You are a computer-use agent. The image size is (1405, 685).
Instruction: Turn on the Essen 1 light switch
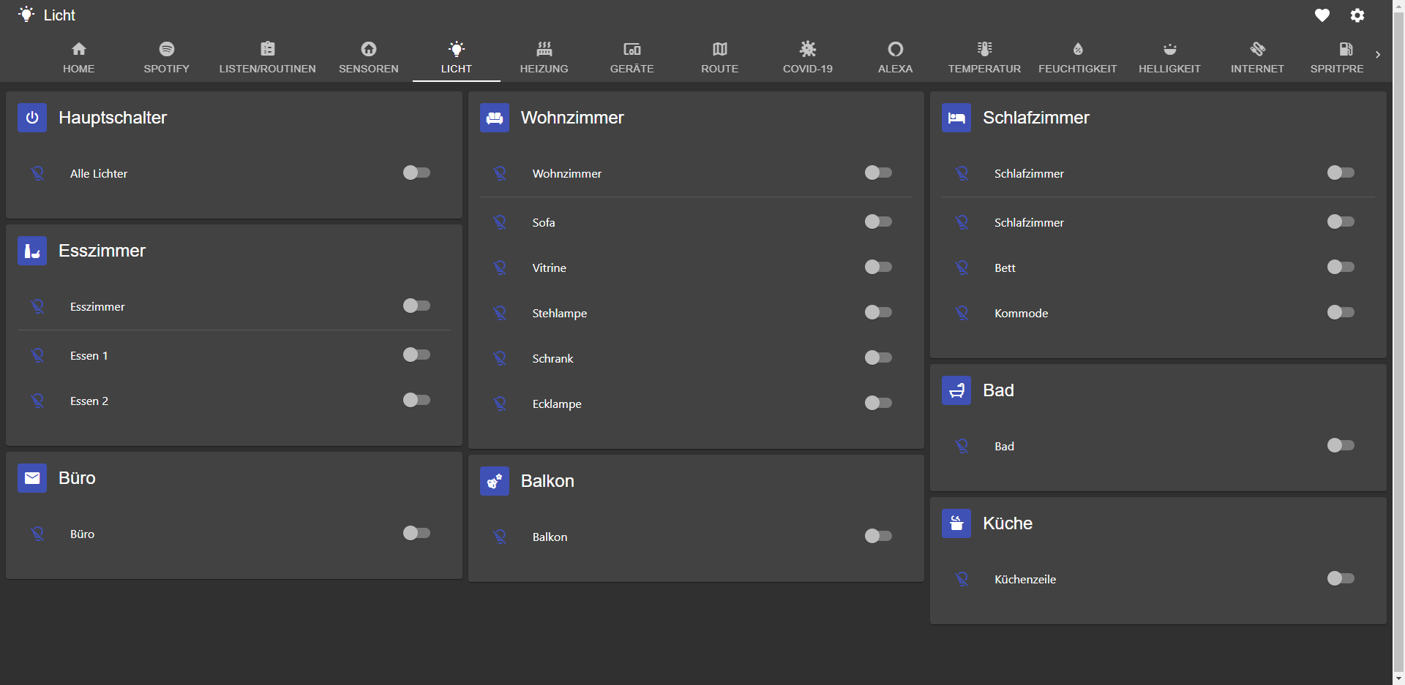(416, 355)
